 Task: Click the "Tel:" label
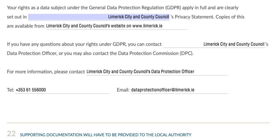(10, 90)
